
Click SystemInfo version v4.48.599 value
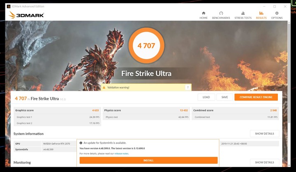click(49, 149)
